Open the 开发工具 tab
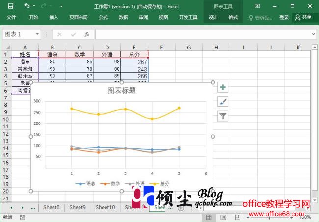Image resolution: width=319 pixels, height=222 pixels. click(x=188, y=17)
